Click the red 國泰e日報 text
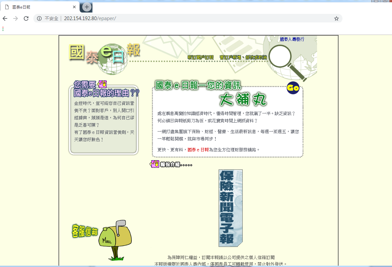The width and height of the screenshot is (392, 267). click(x=198, y=150)
